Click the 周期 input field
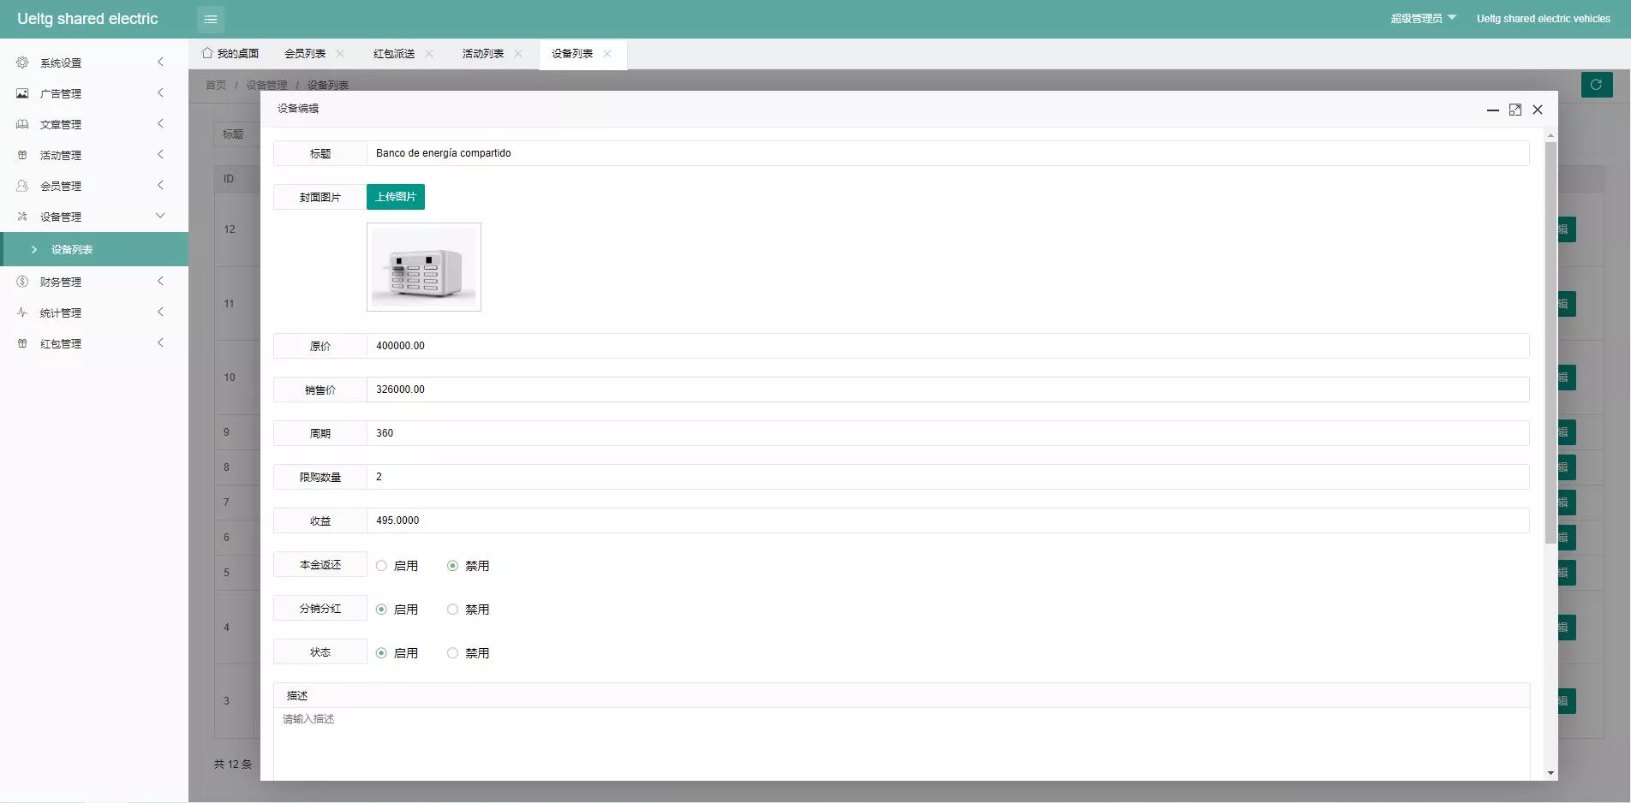 pos(947,433)
